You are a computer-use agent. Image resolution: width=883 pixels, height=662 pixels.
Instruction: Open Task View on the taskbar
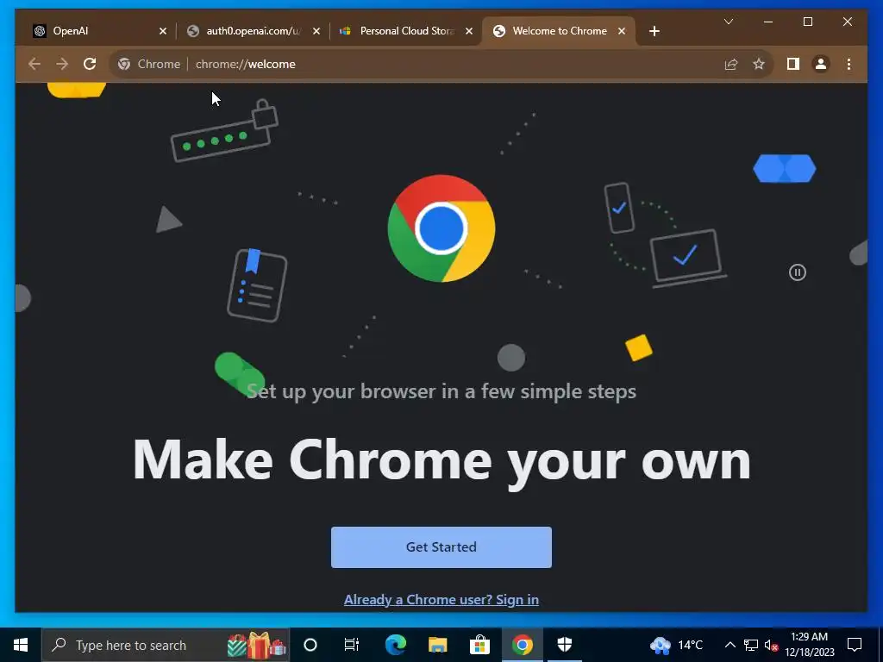(352, 645)
